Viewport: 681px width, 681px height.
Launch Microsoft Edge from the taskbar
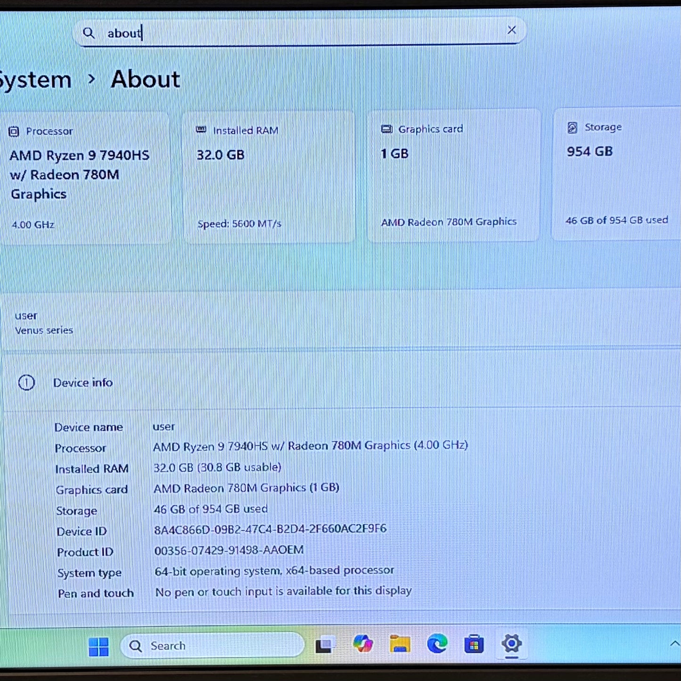437,643
